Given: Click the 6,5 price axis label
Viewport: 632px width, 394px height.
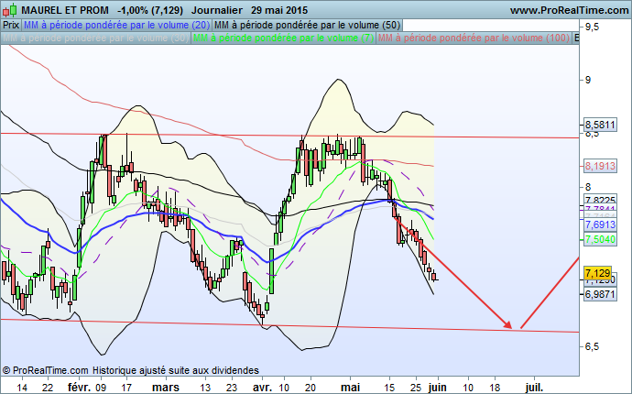Looking at the screenshot, I should point(592,347).
